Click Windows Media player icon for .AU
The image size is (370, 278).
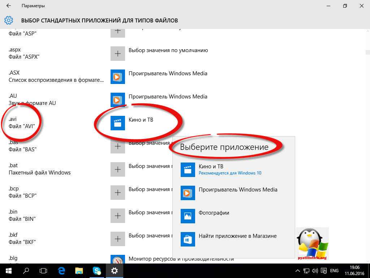[x=117, y=100]
